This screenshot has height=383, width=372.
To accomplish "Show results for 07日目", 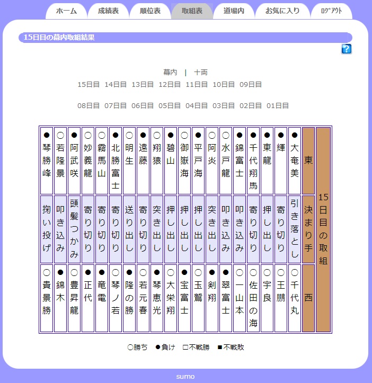I will (116, 106).
